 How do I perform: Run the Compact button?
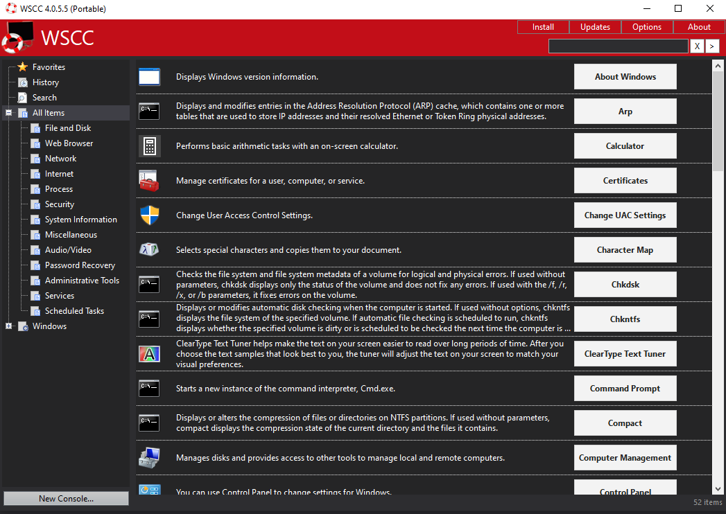coord(625,423)
